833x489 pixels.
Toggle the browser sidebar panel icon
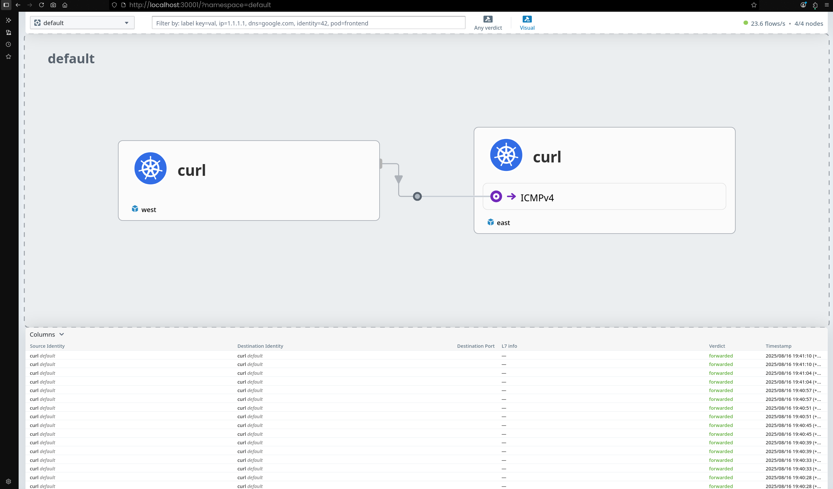(6, 5)
